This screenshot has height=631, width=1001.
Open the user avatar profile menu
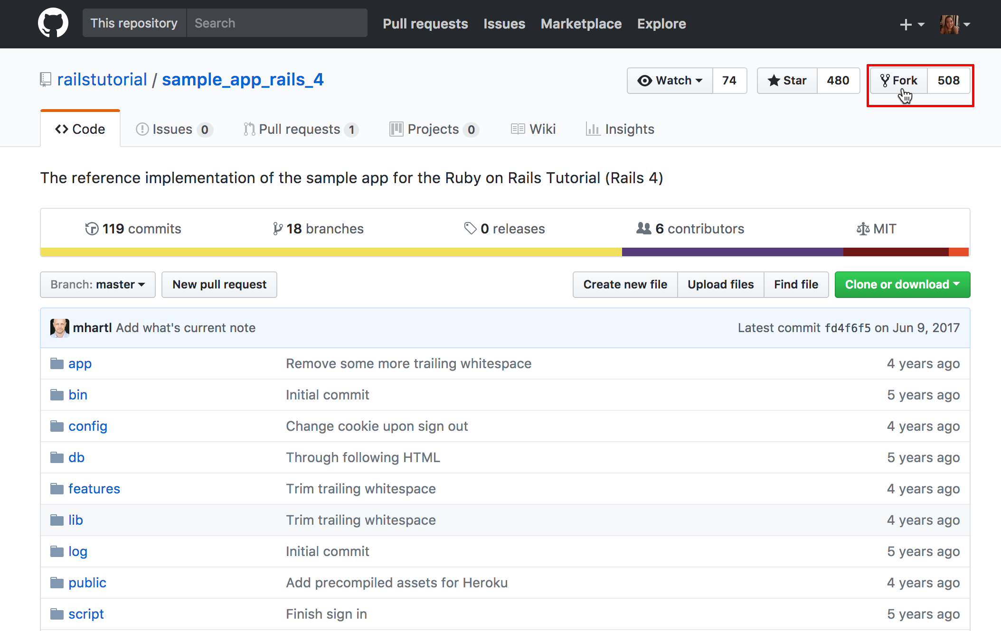954,24
